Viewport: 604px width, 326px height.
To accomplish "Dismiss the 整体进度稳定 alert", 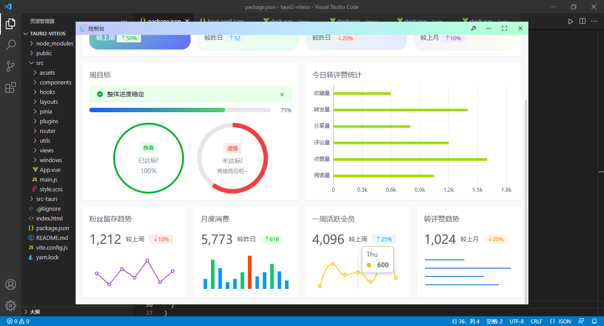I will click(282, 94).
